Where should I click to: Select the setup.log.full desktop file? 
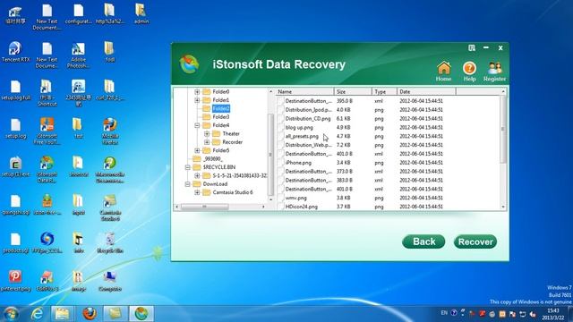pyautogui.click(x=15, y=90)
